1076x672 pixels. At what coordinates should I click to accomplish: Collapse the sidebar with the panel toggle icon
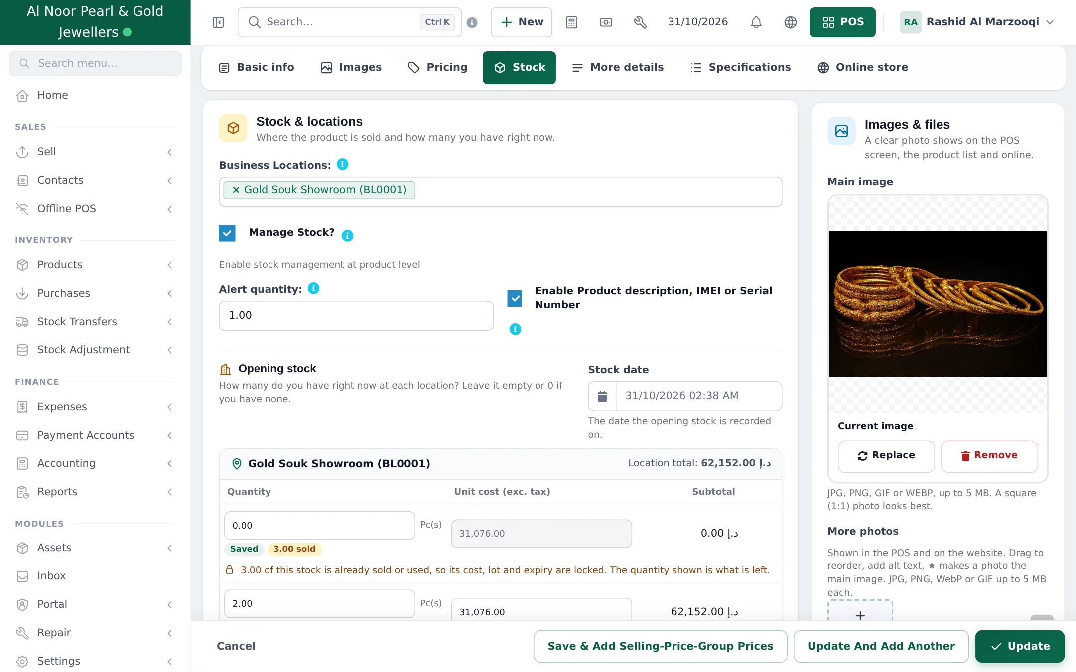(x=218, y=22)
